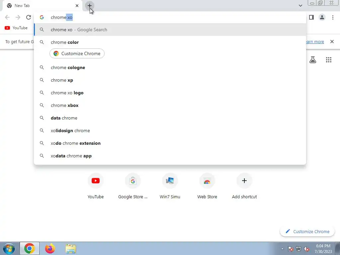Launch Firefox from the taskbar
The width and height of the screenshot is (340, 255).
tap(50, 248)
